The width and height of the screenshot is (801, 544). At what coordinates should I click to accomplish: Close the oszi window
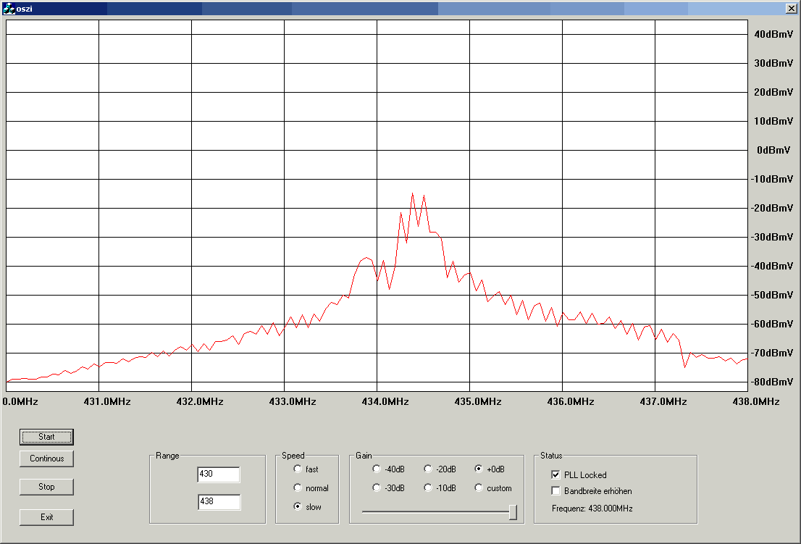point(790,8)
